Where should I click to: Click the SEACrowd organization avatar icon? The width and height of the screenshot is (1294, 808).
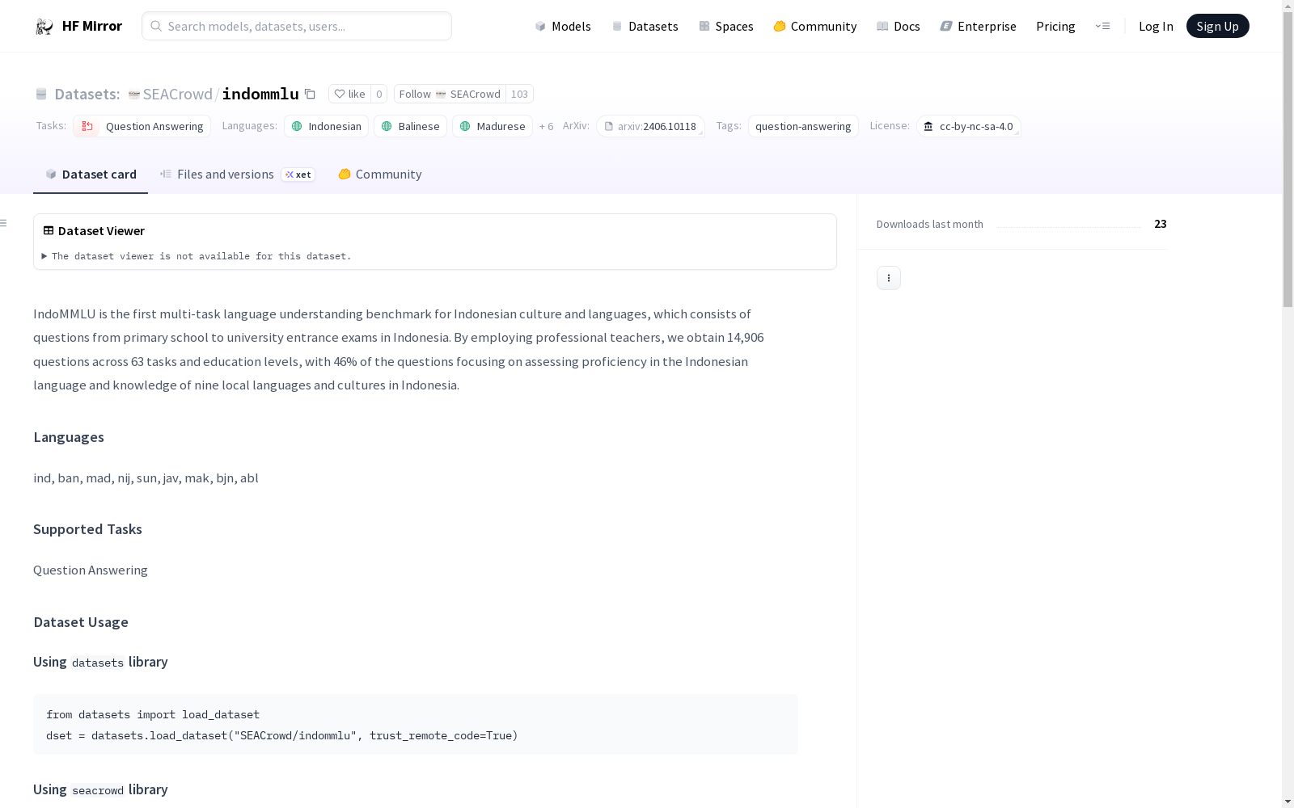134,95
